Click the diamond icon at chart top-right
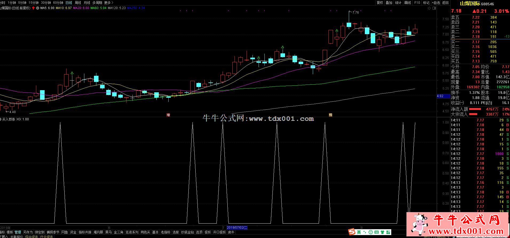 [x=429, y=8]
